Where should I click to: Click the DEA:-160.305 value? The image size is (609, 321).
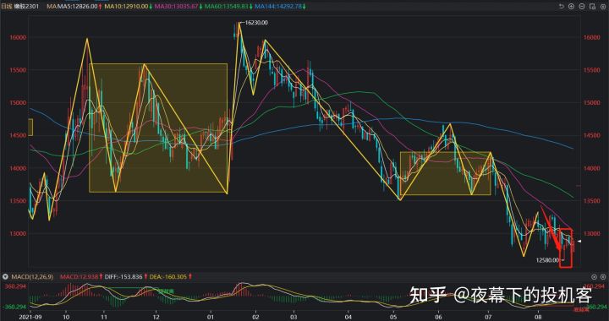(x=168, y=277)
